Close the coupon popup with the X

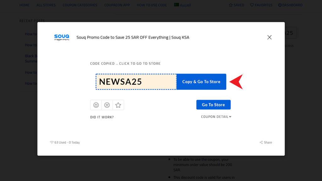point(269,37)
